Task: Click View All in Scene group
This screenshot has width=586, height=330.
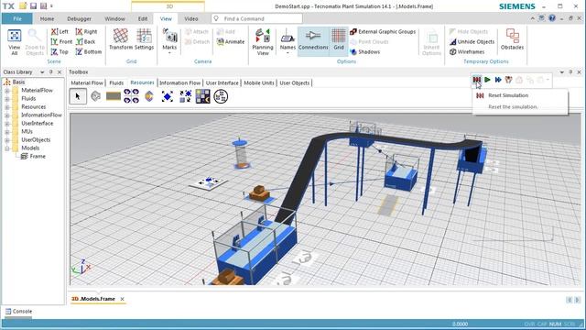Action: 15,42
